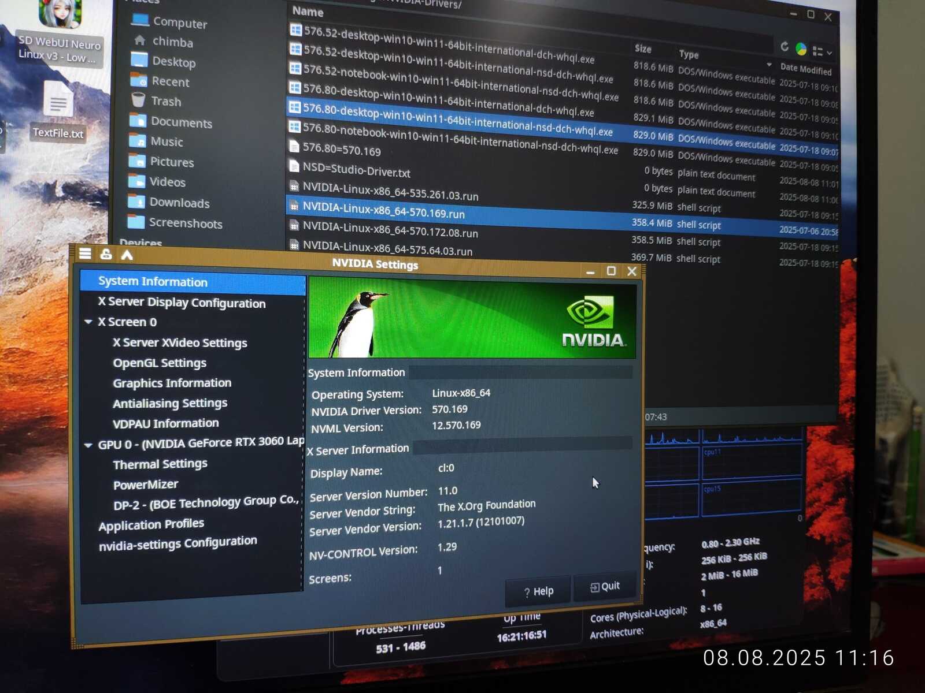Sort files by the Name column header
Screen dimensions: 925x693
pos(308,11)
